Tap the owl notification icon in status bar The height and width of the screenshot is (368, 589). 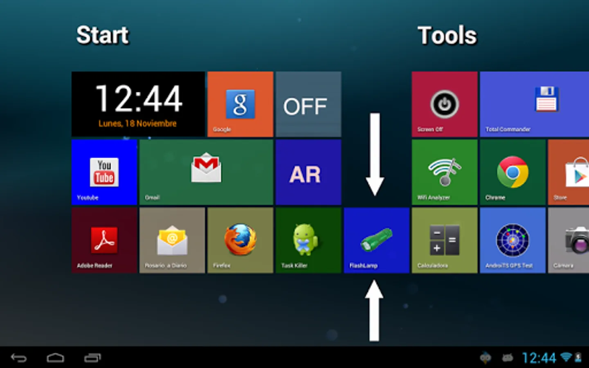(486, 358)
